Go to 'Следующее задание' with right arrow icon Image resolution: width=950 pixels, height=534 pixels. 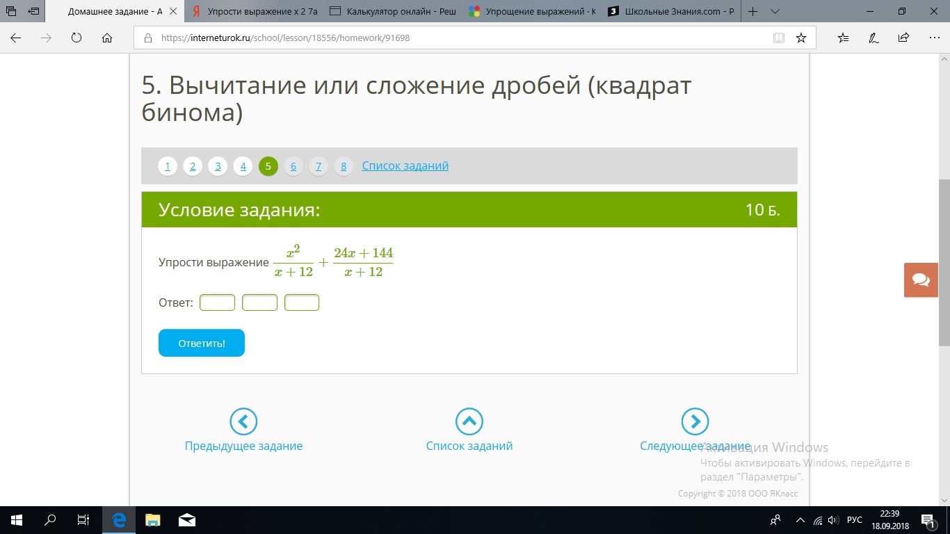click(x=695, y=421)
